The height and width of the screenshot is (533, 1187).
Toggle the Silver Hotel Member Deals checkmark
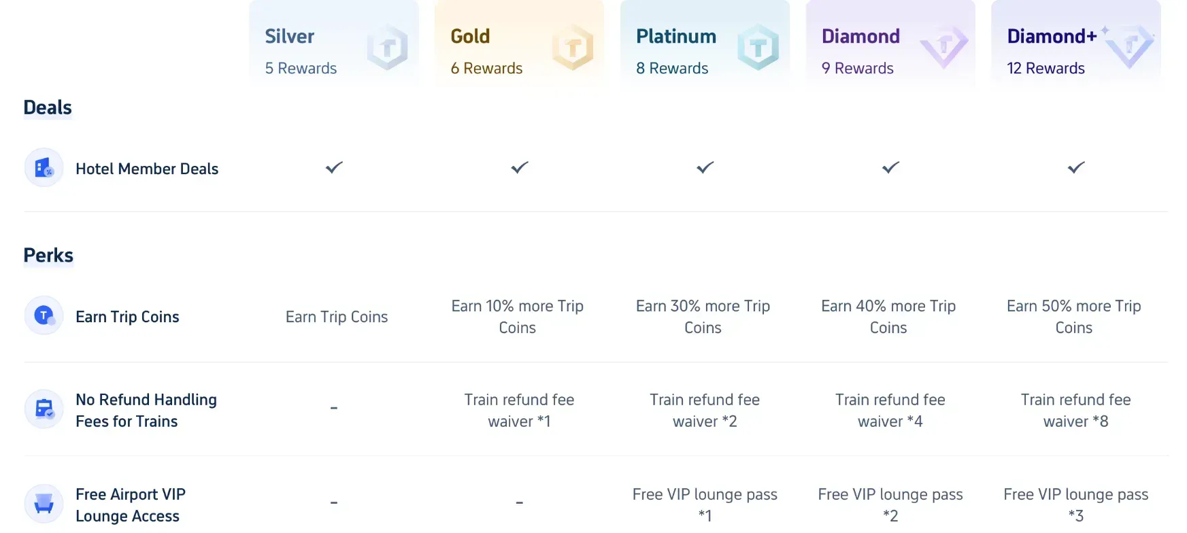tap(334, 167)
